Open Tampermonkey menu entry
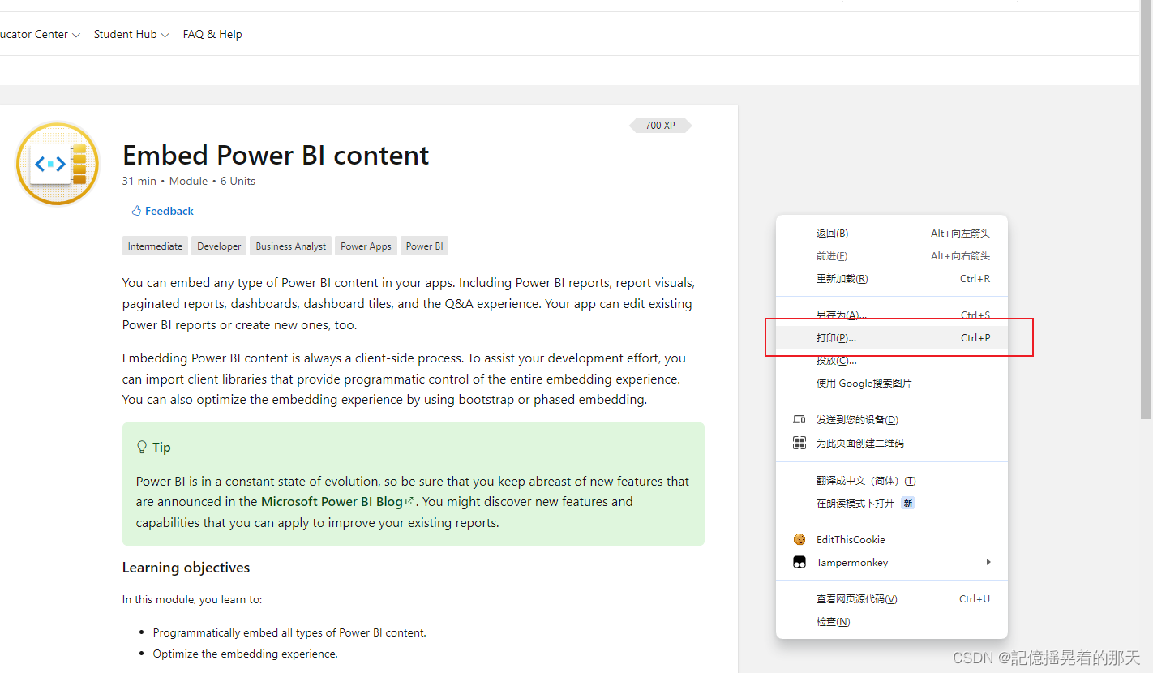 click(892, 562)
